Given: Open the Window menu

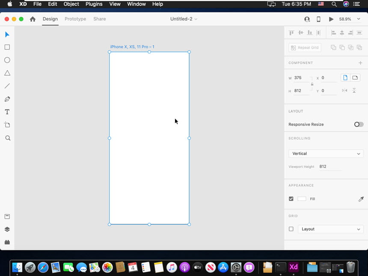Looking at the screenshot, I should click(137, 4).
